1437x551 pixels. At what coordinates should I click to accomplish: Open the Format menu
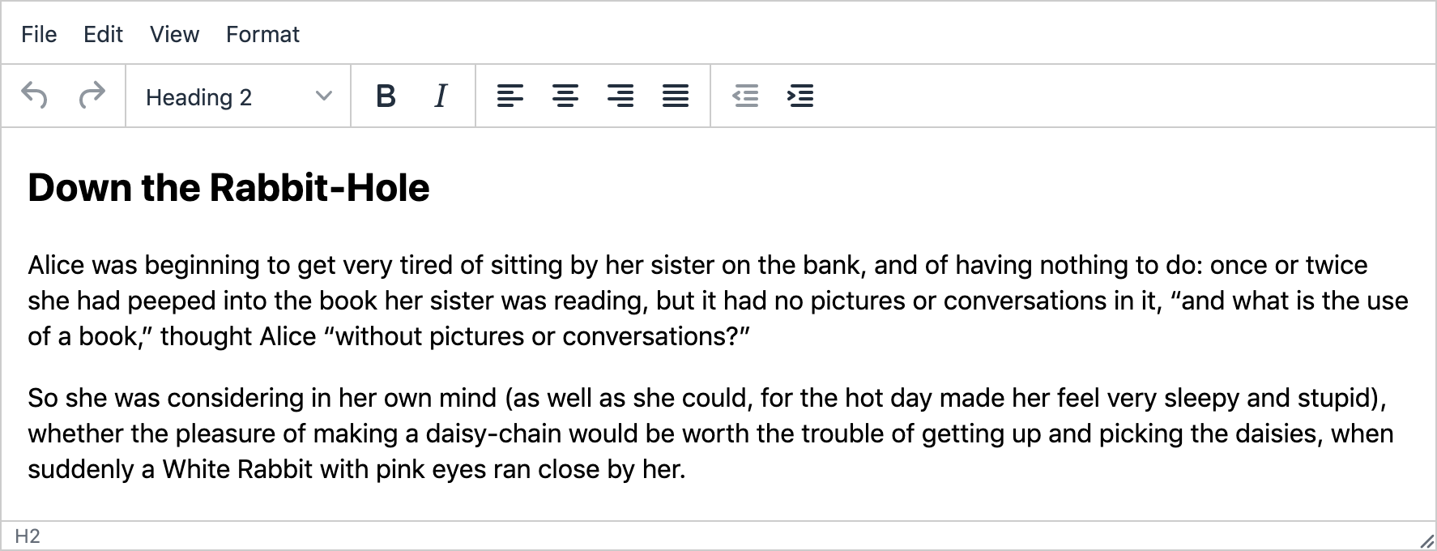click(262, 34)
